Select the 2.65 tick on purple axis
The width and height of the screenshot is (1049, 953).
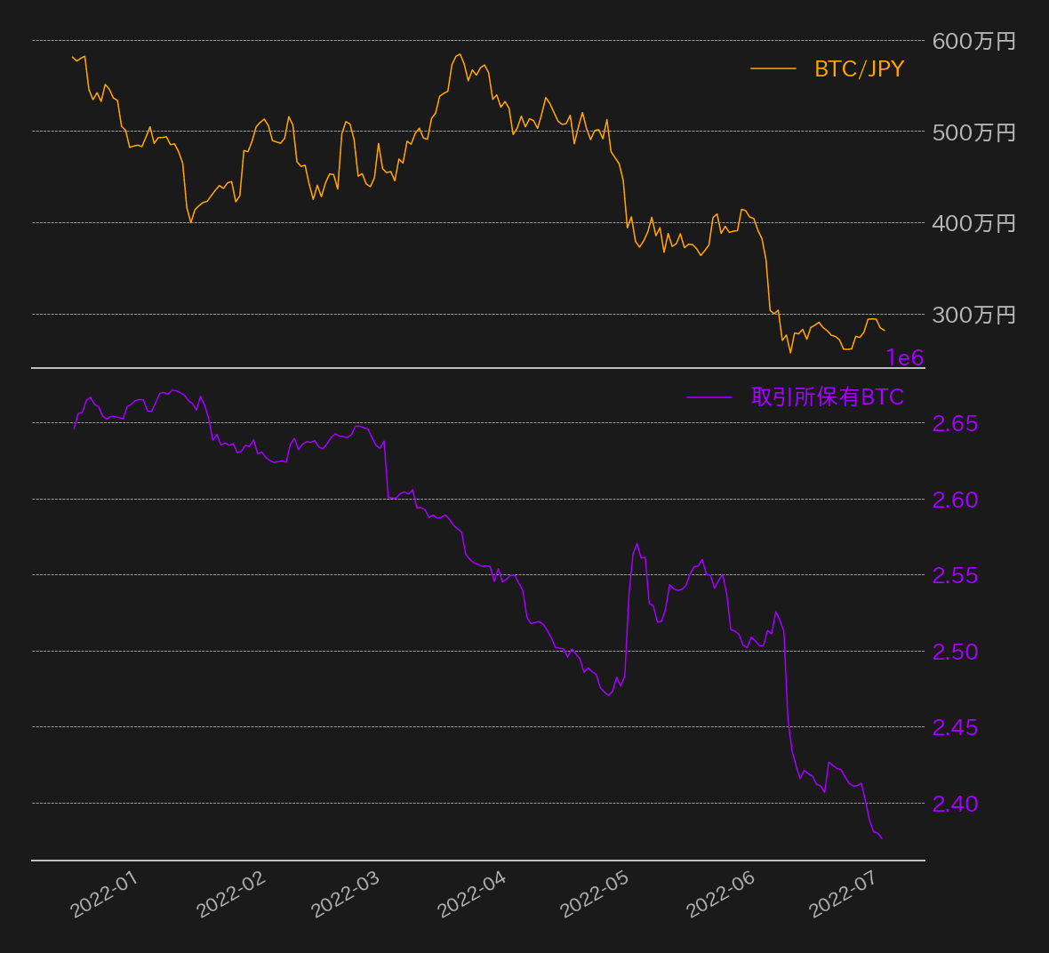pyautogui.click(x=955, y=424)
